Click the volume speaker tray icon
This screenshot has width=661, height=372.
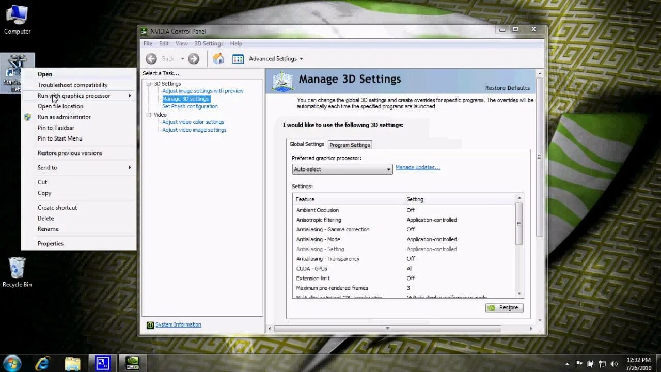[614, 364]
